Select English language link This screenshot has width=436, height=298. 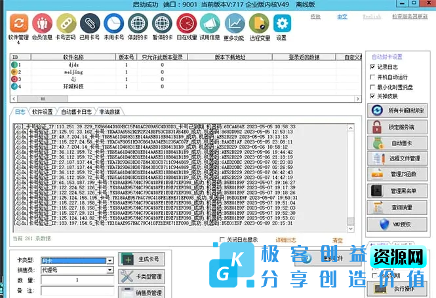pos(372,16)
